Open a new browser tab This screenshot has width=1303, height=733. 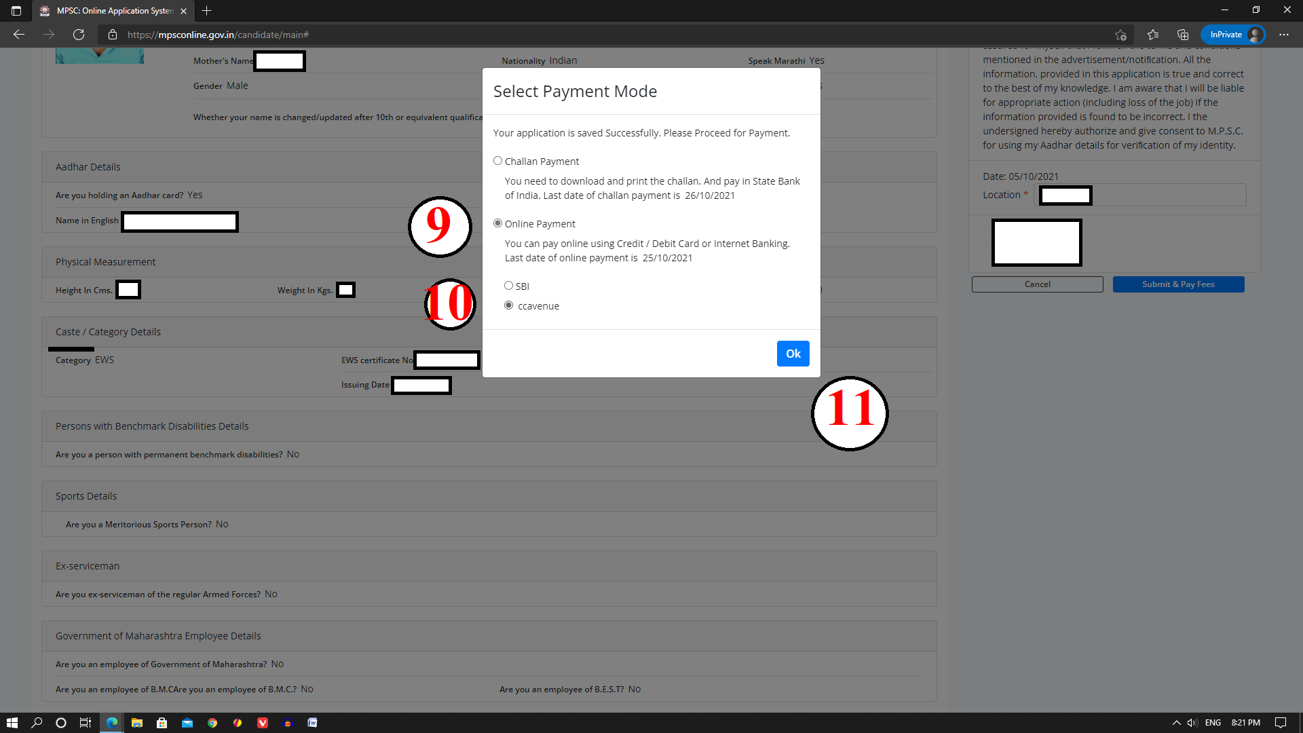(207, 11)
